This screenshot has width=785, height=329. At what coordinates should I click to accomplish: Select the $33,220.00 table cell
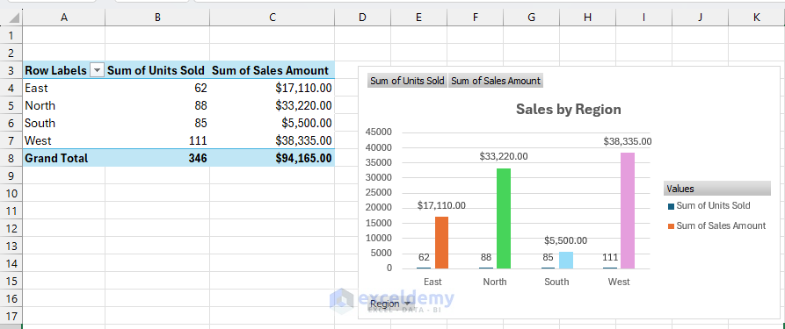point(273,105)
